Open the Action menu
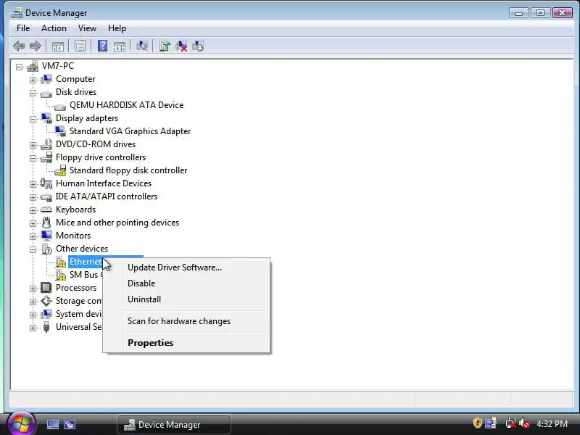This screenshot has height=435, width=580. click(54, 28)
